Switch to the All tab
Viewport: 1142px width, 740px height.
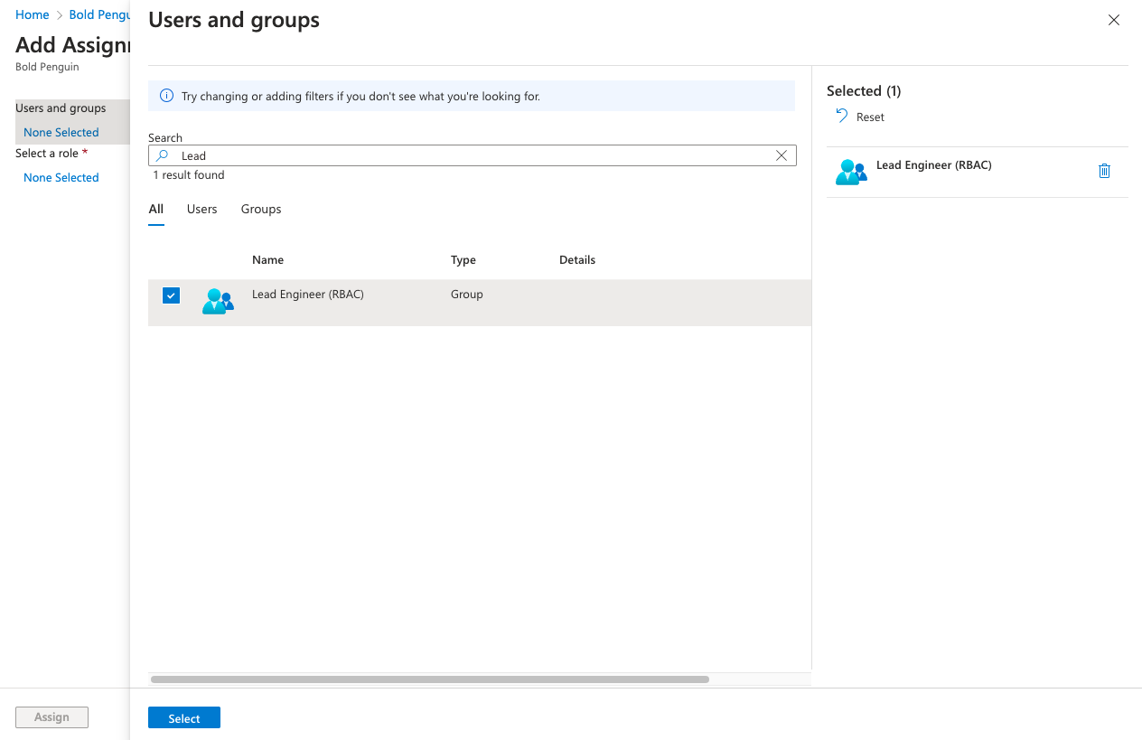pyautogui.click(x=156, y=209)
